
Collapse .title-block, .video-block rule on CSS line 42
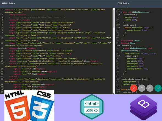120,79
